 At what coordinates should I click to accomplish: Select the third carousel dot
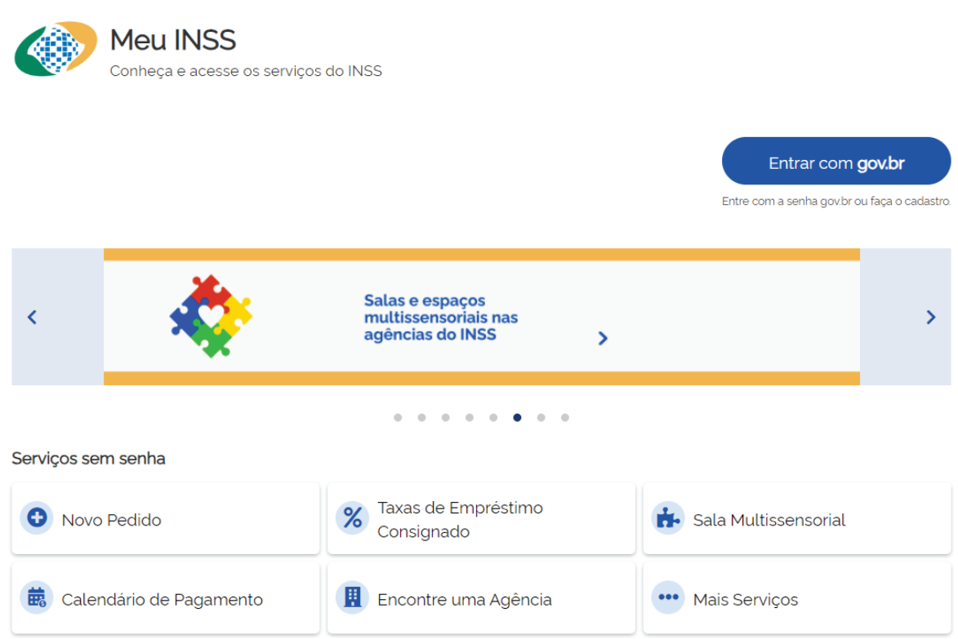pos(445,418)
